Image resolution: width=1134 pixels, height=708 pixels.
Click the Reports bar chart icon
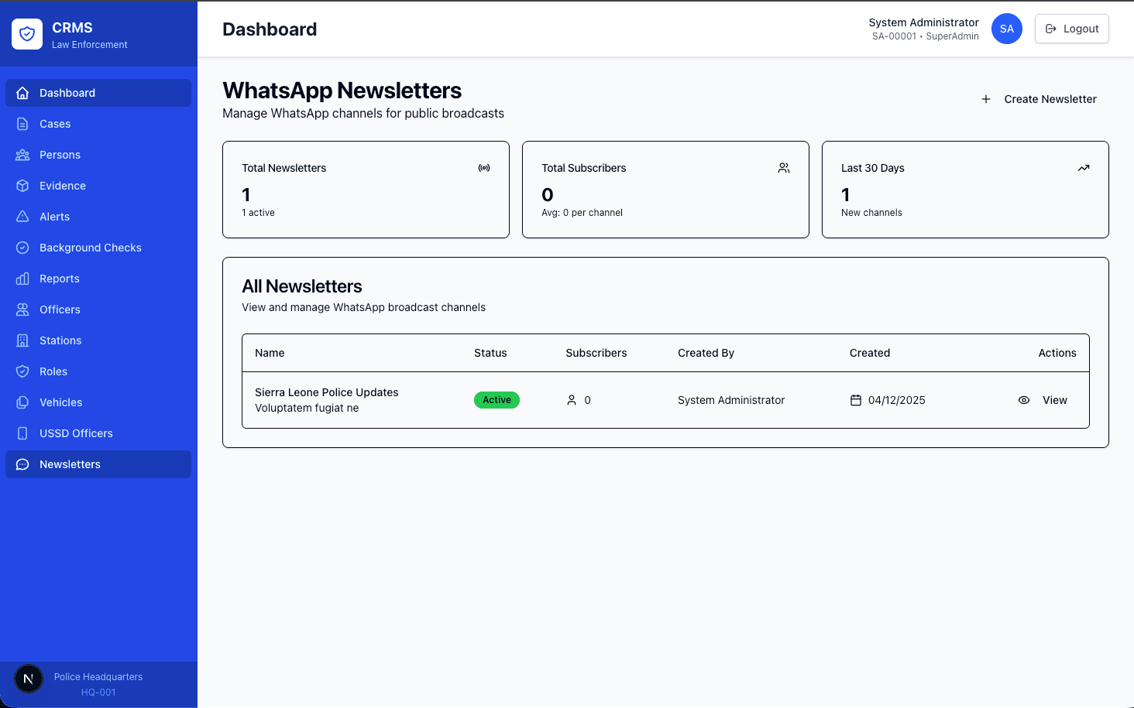[22, 279]
